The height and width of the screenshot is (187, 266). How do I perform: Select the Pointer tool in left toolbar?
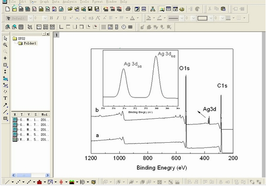pyautogui.click(x=5, y=39)
